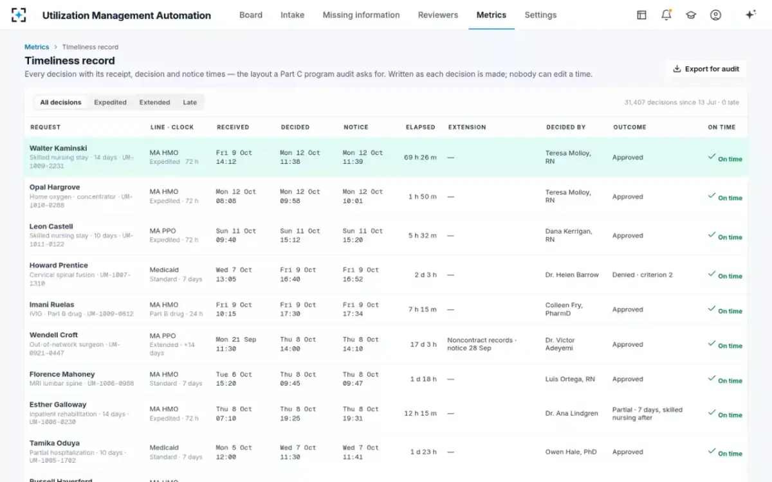Click Dana Kerrigan, RN reviewer
Image resolution: width=772 pixels, height=482 pixels.
coord(569,235)
